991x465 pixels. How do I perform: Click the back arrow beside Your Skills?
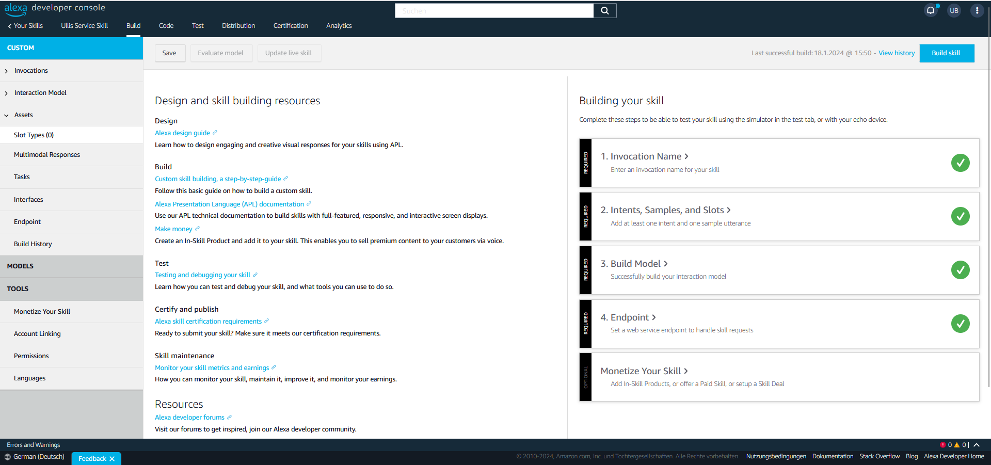tap(9, 26)
